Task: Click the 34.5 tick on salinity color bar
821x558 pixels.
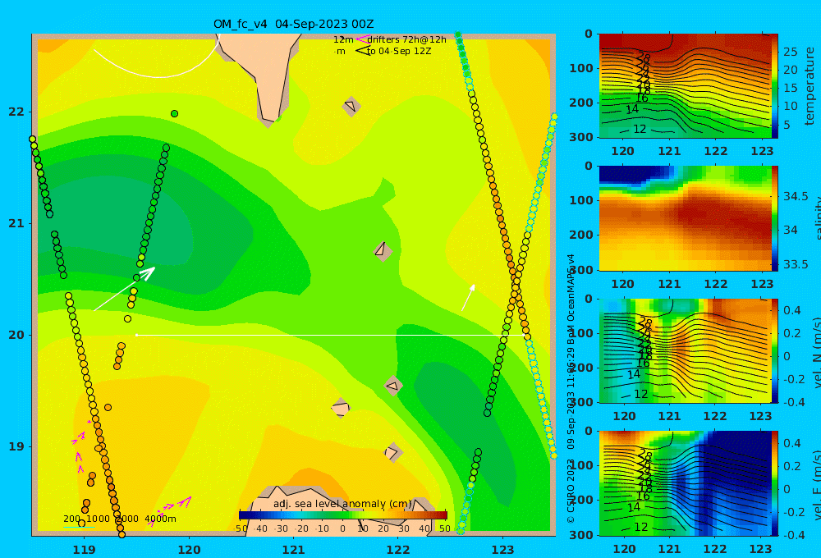Action: [796, 196]
